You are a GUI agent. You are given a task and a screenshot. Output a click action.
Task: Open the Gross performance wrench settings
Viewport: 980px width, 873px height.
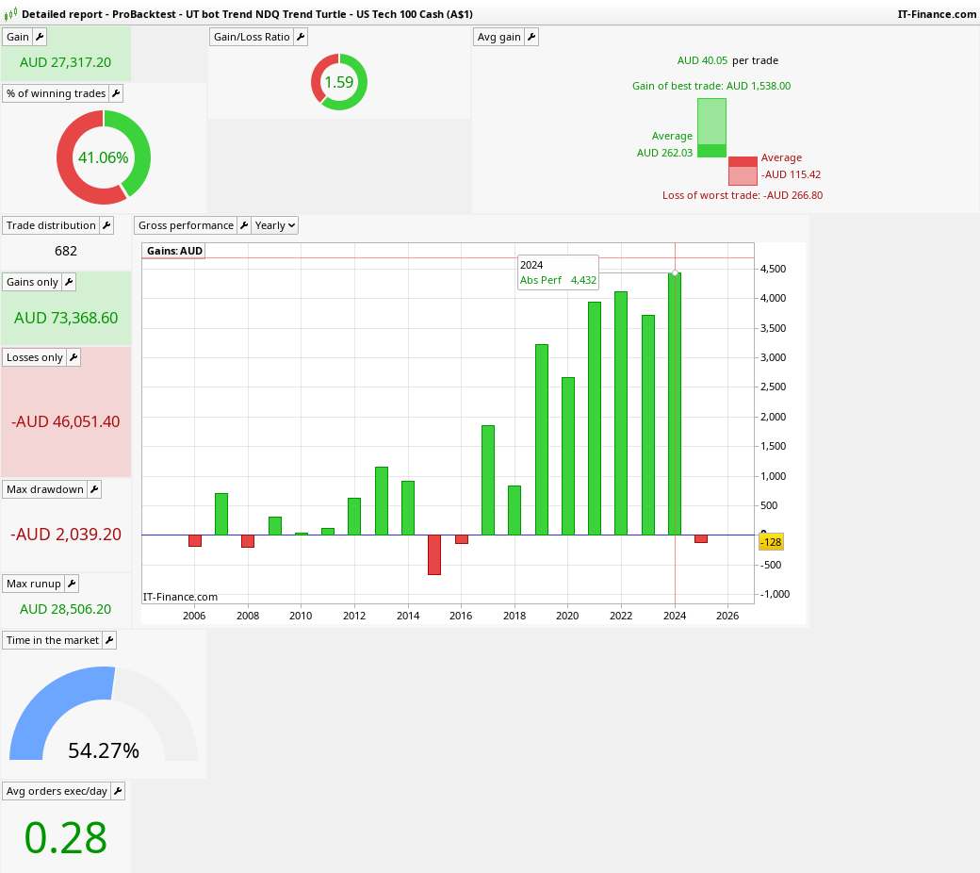pos(244,225)
